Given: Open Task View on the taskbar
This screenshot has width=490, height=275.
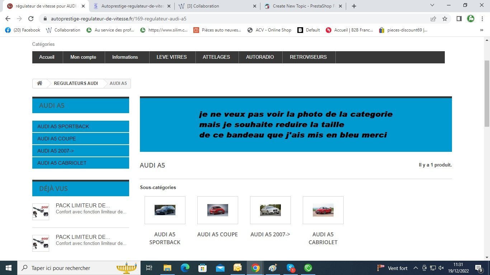Looking at the screenshot, I should click(149, 268).
